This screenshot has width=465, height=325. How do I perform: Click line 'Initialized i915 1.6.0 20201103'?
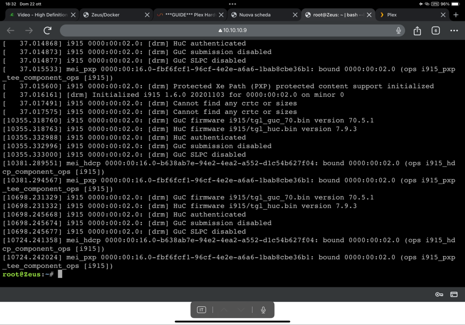click(x=173, y=95)
